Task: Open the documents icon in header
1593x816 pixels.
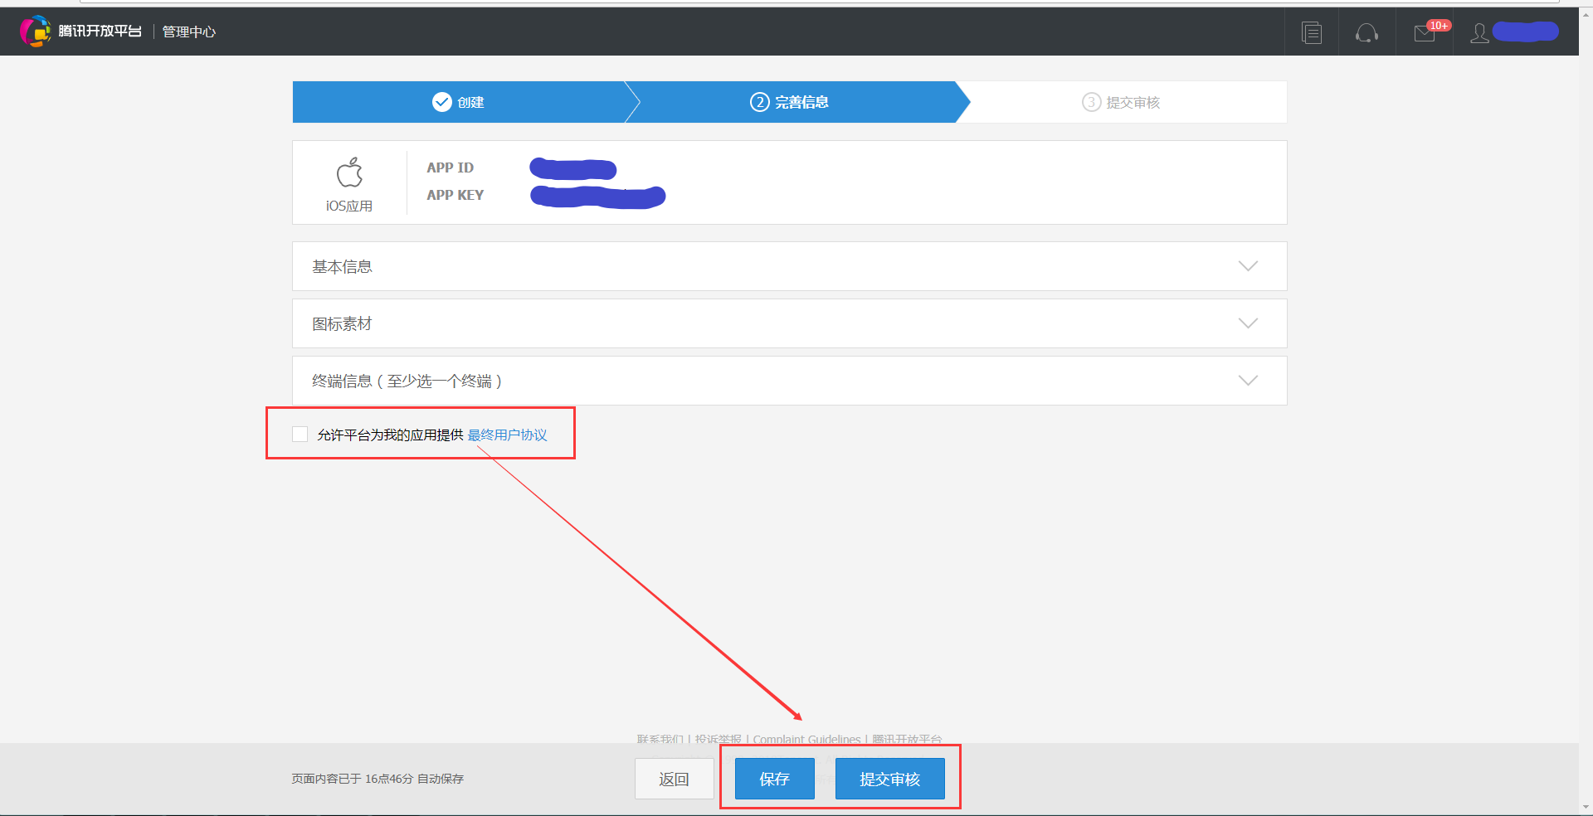Action: pyautogui.click(x=1312, y=32)
